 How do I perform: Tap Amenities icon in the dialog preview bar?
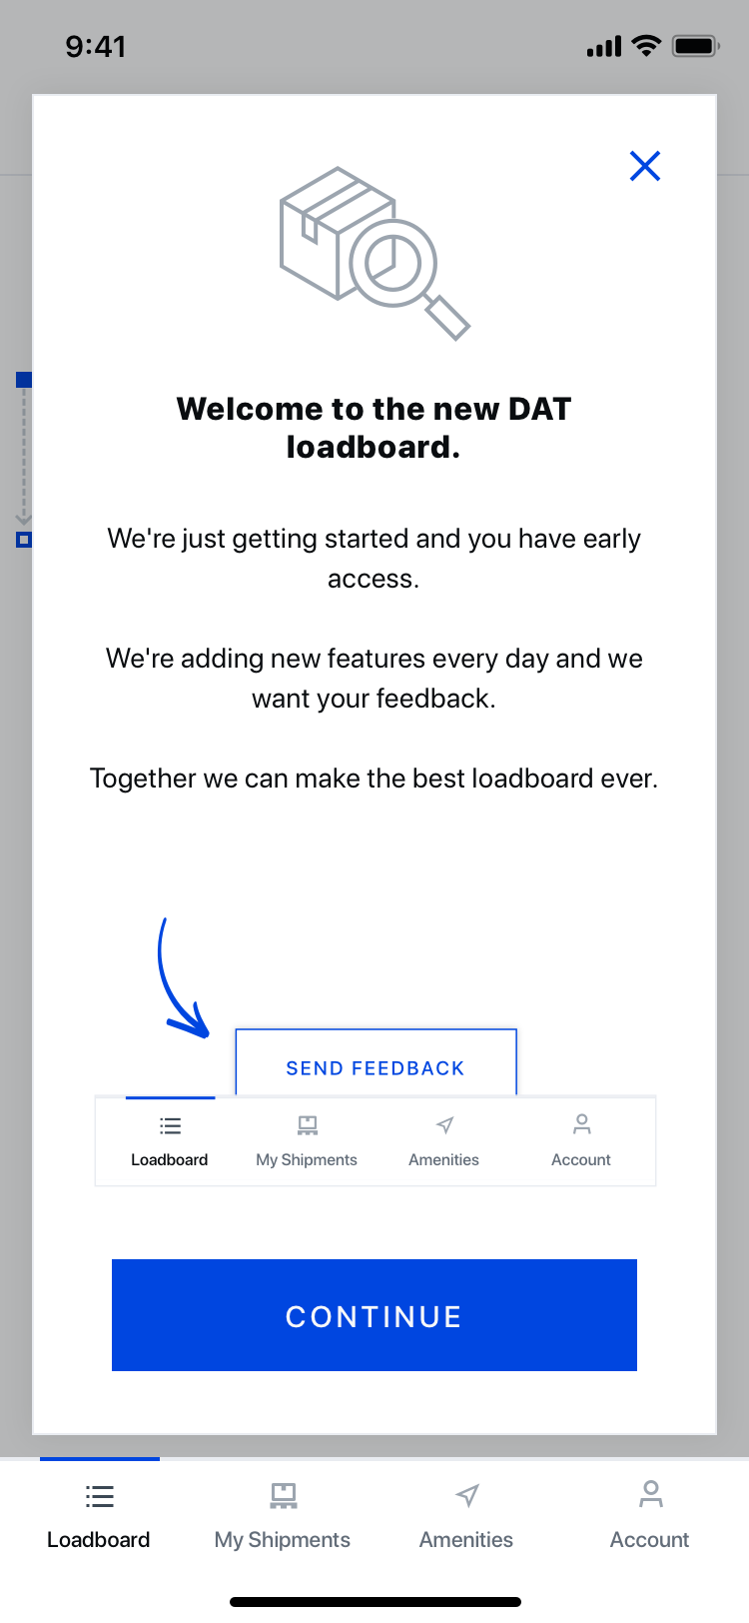[444, 1126]
